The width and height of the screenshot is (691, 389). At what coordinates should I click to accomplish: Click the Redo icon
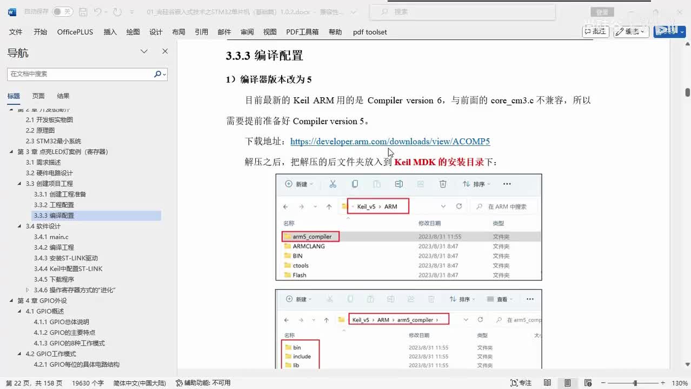point(117,12)
